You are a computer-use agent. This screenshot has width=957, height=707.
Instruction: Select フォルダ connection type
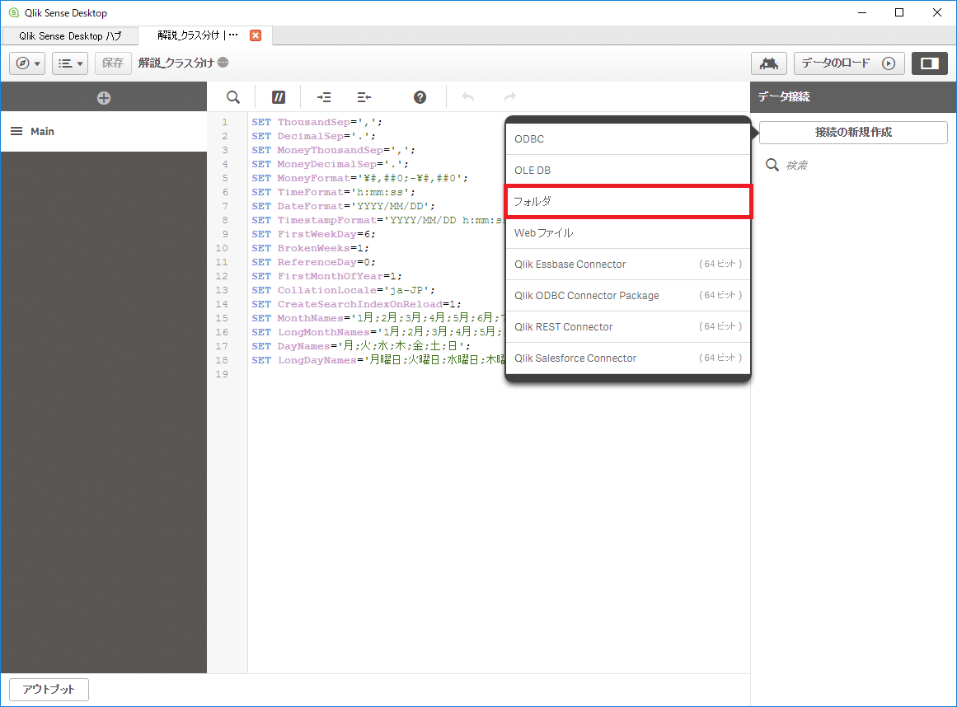(628, 201)
